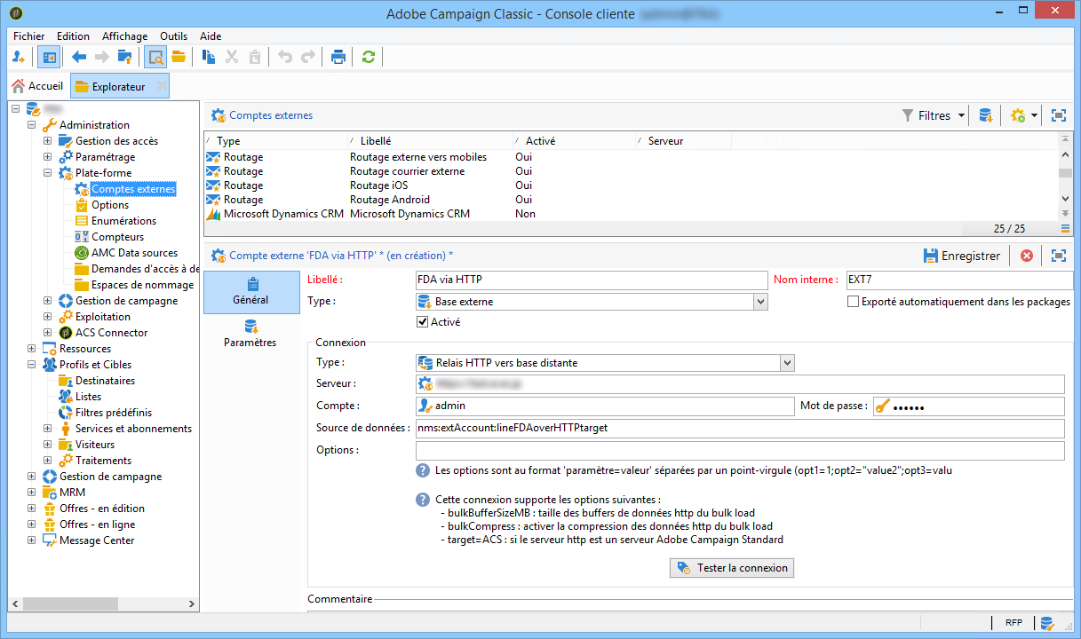Click the help icon beside supported options text
The image size is (1081, 639).
pyautogui.click(x=423, y=500)
